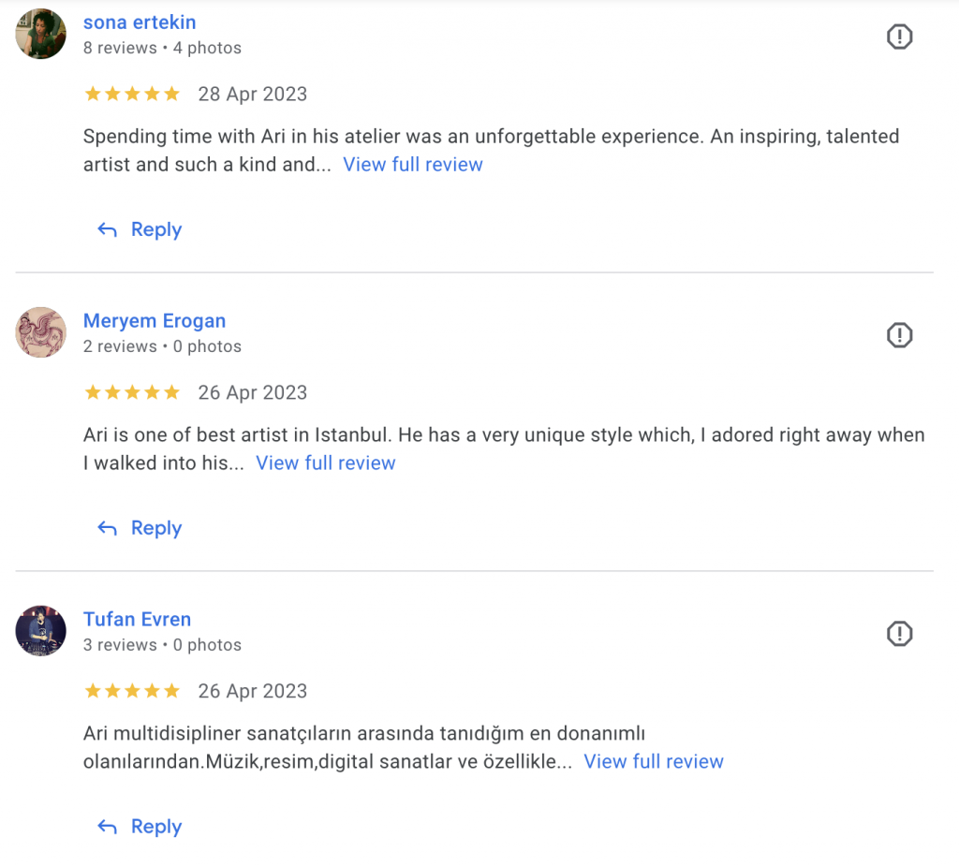
Task: View full review by Meryem Erogan
Action: 326,463
